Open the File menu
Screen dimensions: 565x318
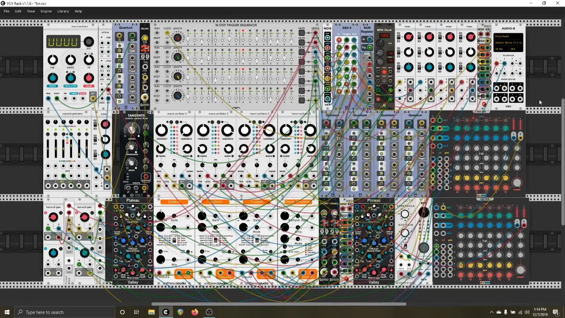pyautogui.click(x=7, y=11)
